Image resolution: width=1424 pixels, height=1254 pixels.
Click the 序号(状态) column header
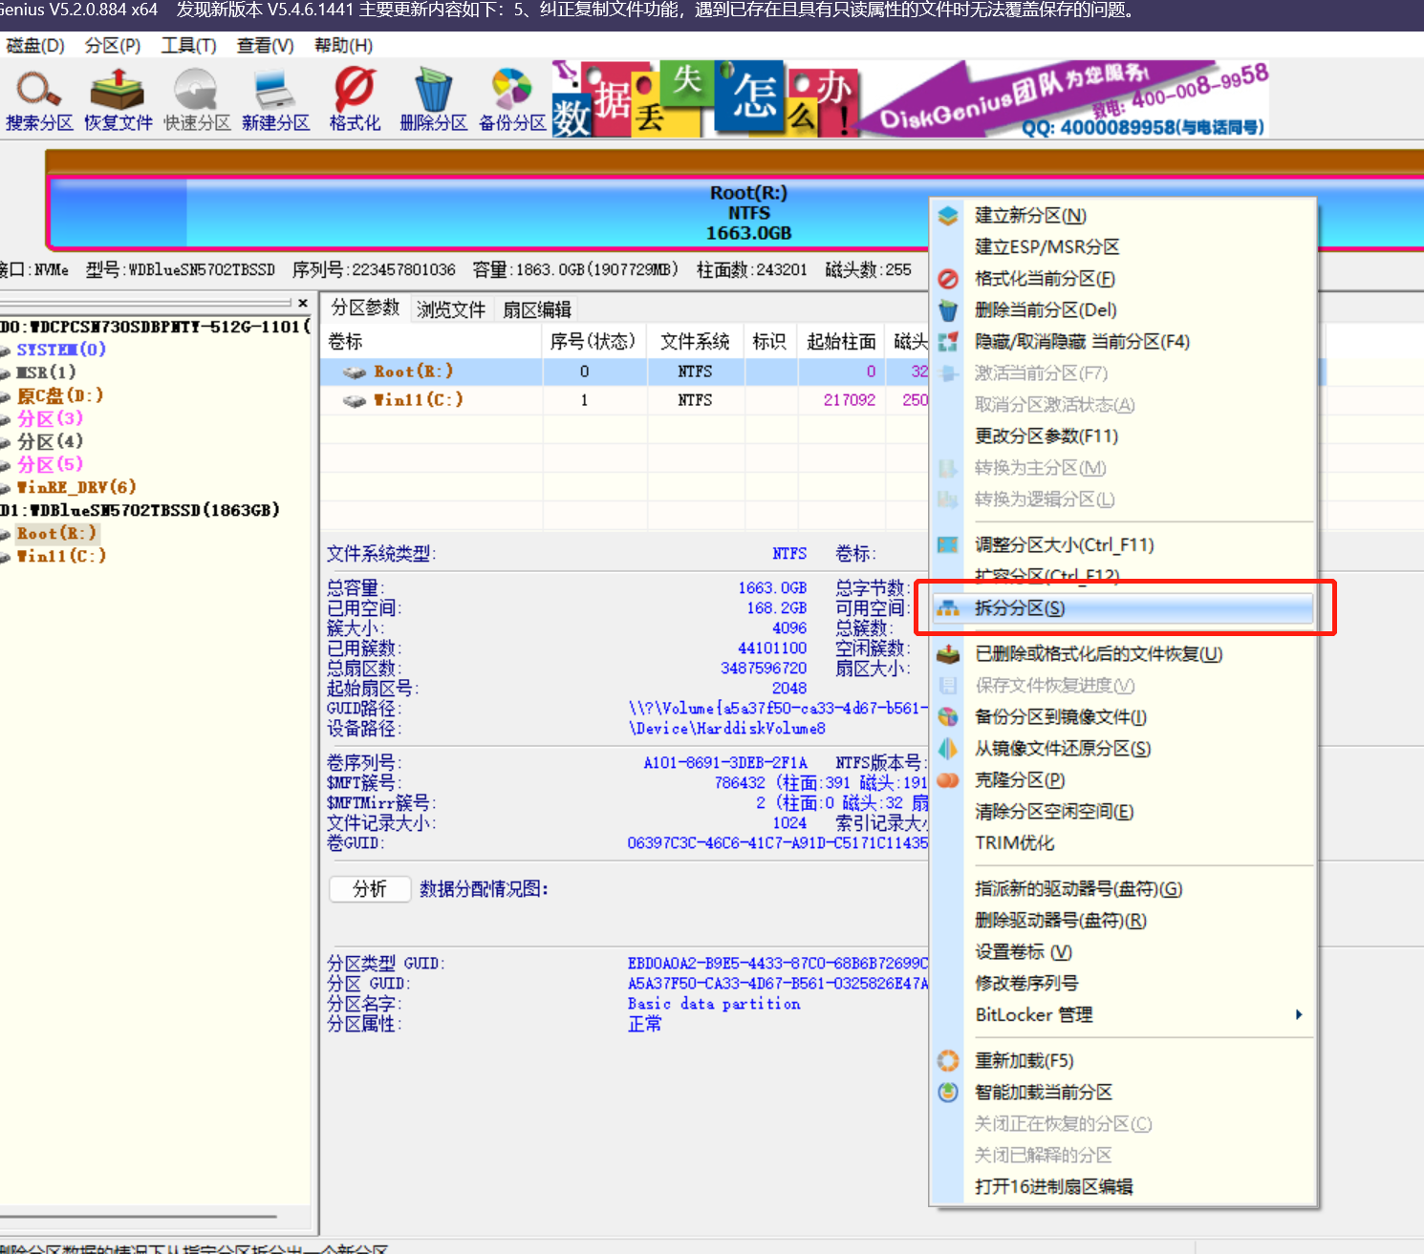(593, 341)
